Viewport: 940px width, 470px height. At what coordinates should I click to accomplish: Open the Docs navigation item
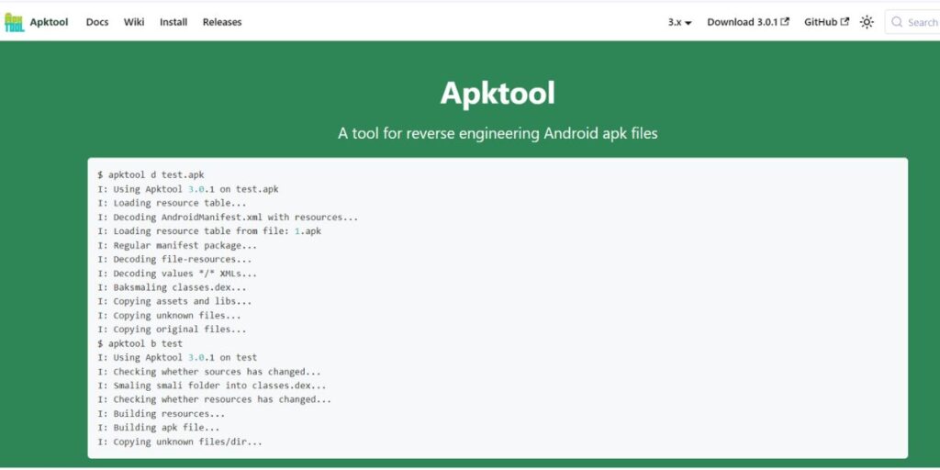coord(97,22)
